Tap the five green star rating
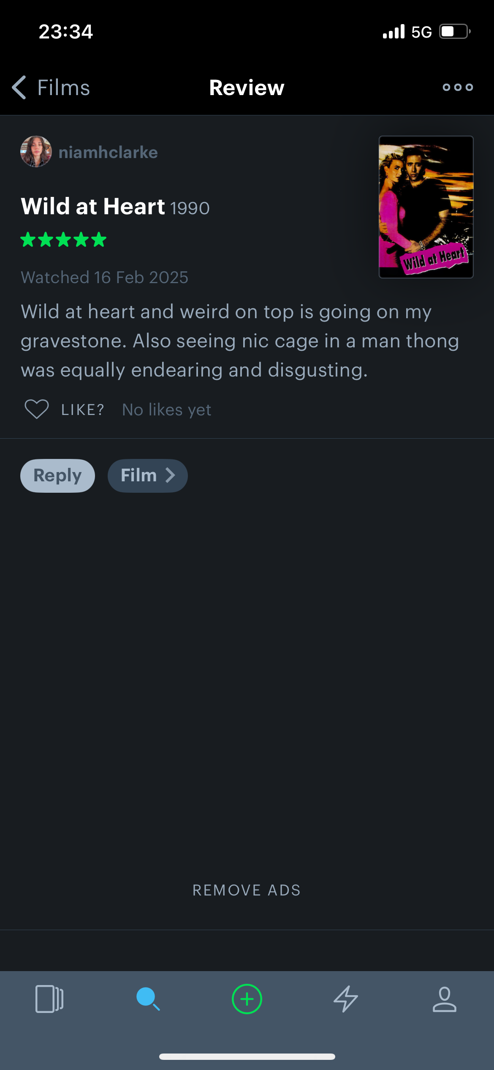The width and height of the screenshot is (494, 1070). (63, 240)
